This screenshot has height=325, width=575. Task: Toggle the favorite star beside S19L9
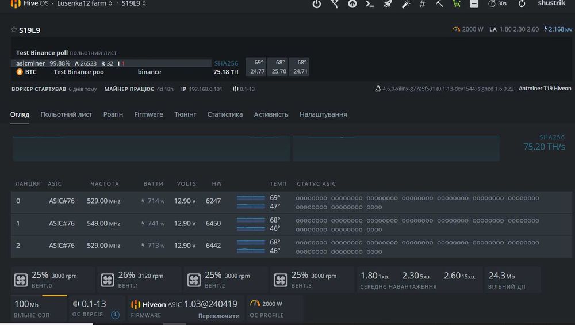coord(14,30)
